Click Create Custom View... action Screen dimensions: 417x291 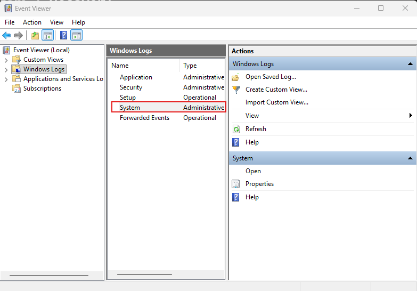coord(276,90)
